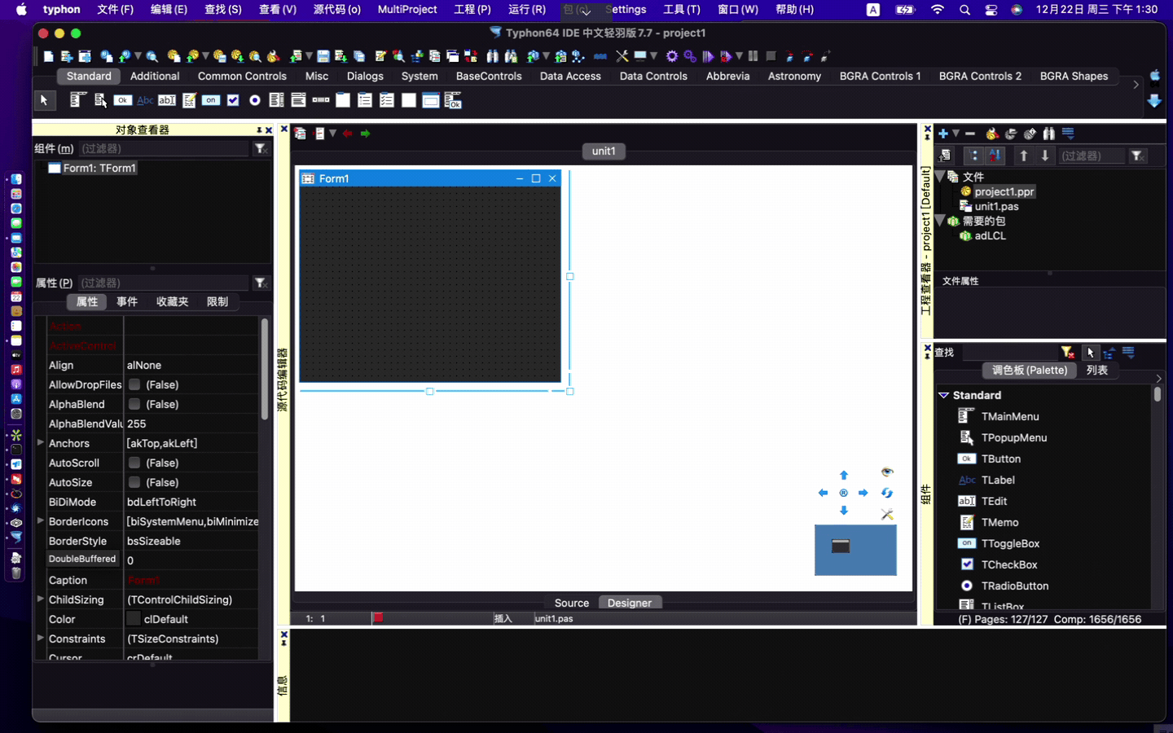Open the MultiProject menu

(407, 10)
